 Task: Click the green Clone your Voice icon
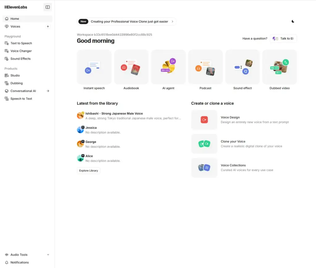pos(204,144)
